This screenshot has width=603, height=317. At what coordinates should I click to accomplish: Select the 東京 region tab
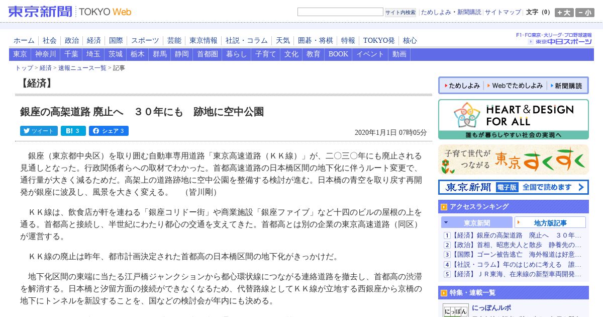(20, 54)
